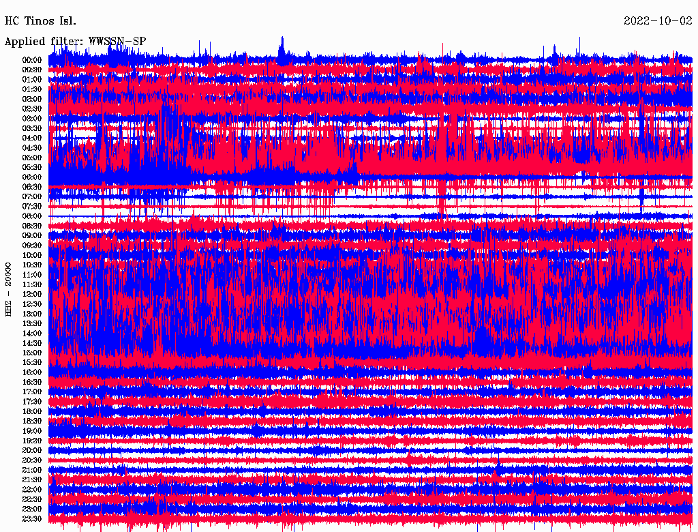The height and width of the screenshot is (532, 698).
Task: Click the 'Applied filter: WWSSN-SP' text
Action: click(x=75, y=42)
